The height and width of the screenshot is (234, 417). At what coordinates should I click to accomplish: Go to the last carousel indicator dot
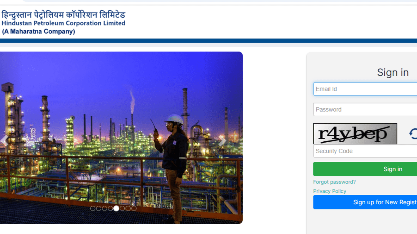tap(134, 208)
